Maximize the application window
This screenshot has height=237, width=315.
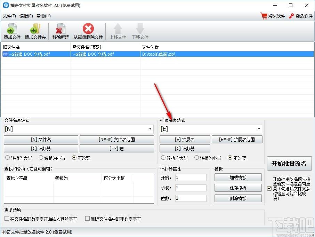[x=291, y=5]
